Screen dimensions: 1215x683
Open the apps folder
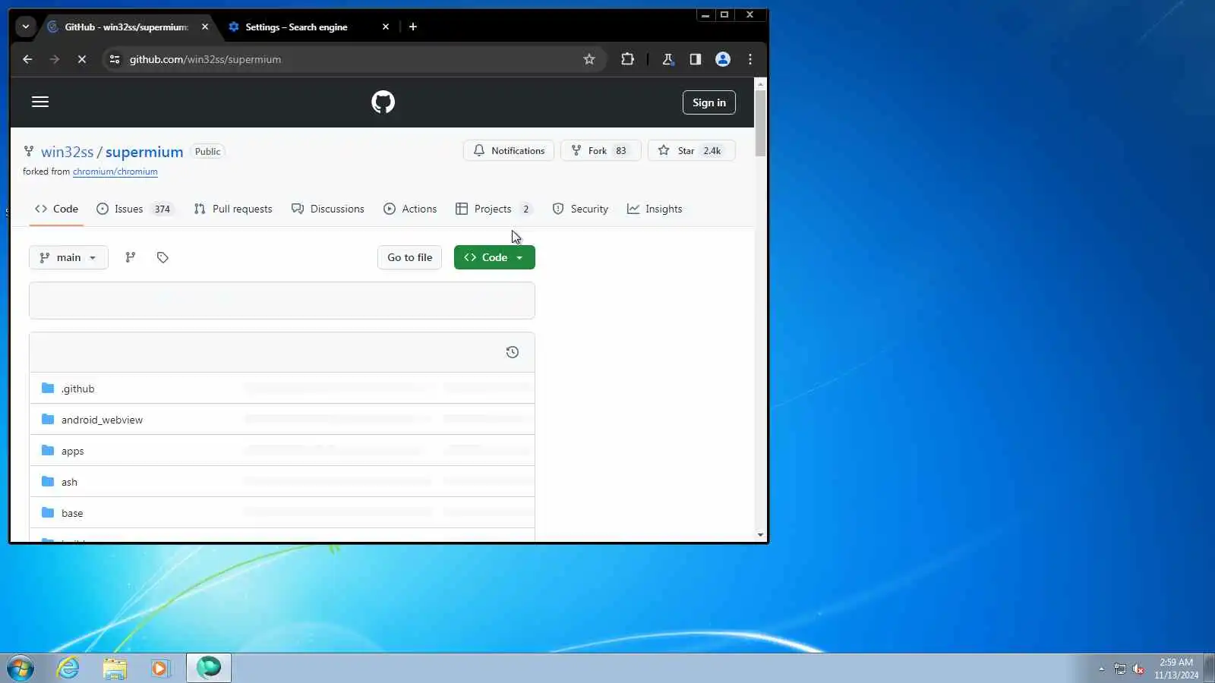pos(72,451)
